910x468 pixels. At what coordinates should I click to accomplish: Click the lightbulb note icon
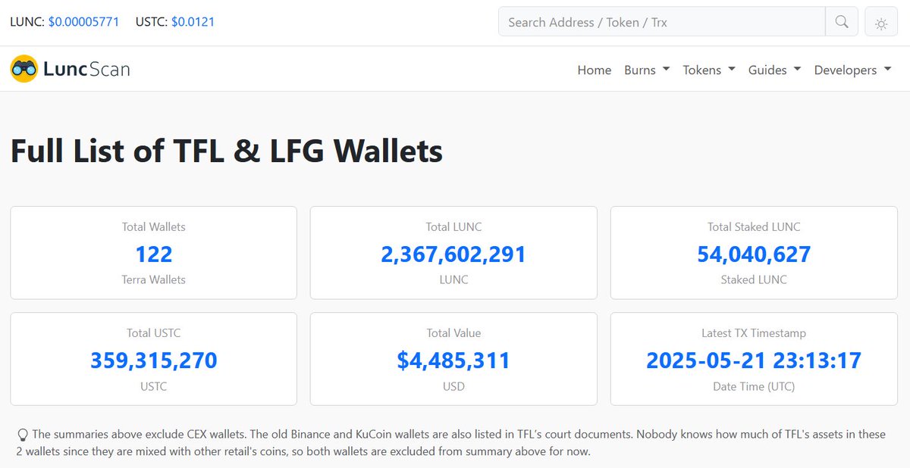[23, 435]
